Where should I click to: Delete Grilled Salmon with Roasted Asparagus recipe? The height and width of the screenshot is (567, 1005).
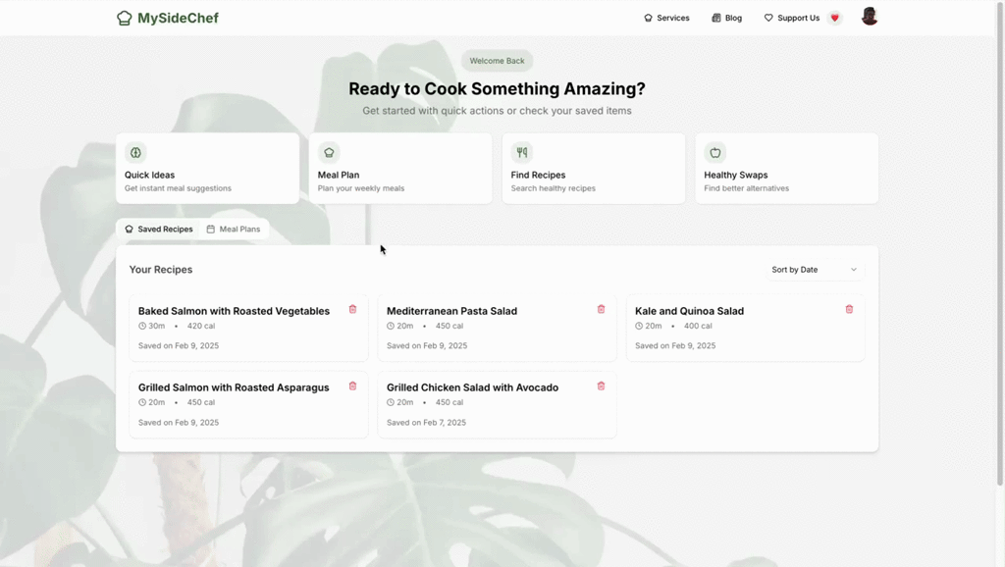pyautogui.click(x=352, y=387)
